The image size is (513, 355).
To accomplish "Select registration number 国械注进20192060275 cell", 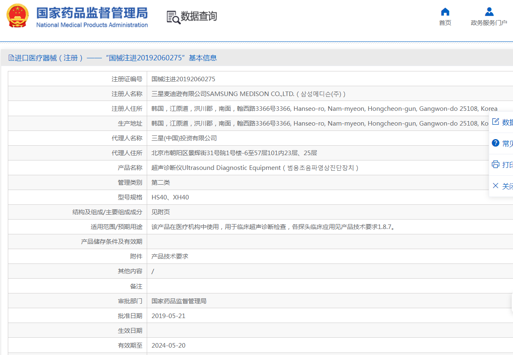I will coord(183,79).
